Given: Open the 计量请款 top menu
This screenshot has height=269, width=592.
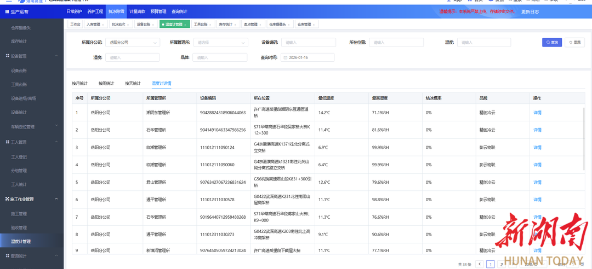Looking at the screenshot, I should (x=138, y=11).
